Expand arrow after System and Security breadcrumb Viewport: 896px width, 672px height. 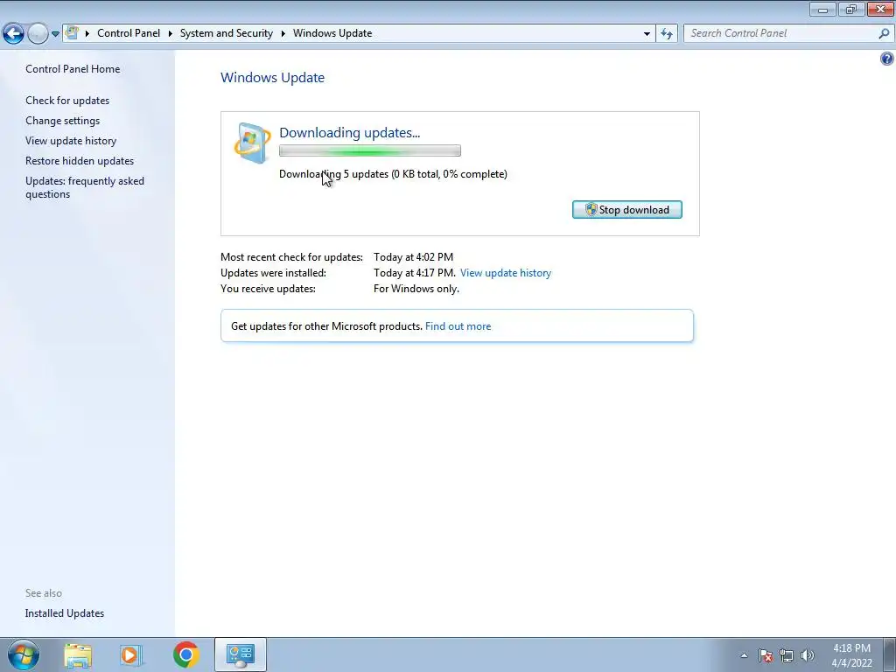283,33
